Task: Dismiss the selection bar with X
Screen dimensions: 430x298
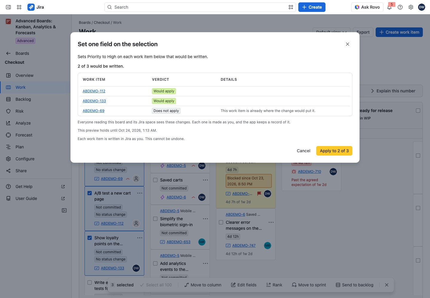Action: (x=387, y=285)
